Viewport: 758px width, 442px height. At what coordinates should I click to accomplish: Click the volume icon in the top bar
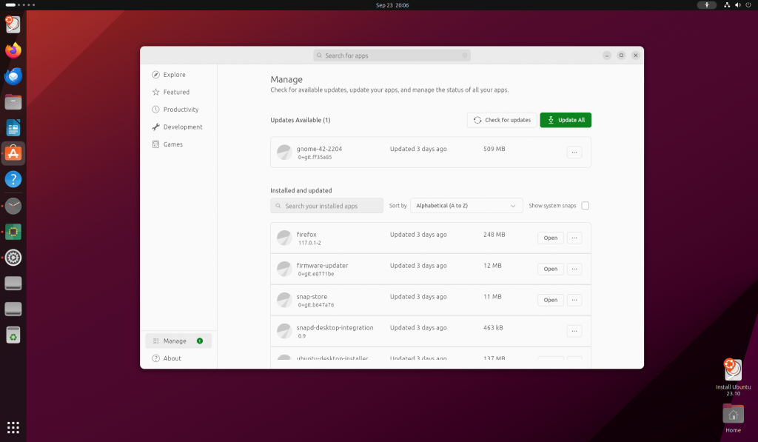point(736,4)
